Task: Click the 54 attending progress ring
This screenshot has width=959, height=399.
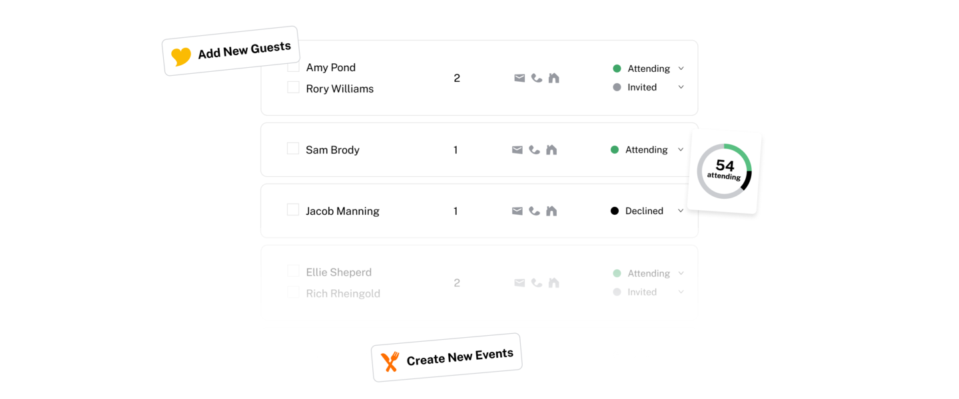Action: pyautogui.click(x=724, y=171)
